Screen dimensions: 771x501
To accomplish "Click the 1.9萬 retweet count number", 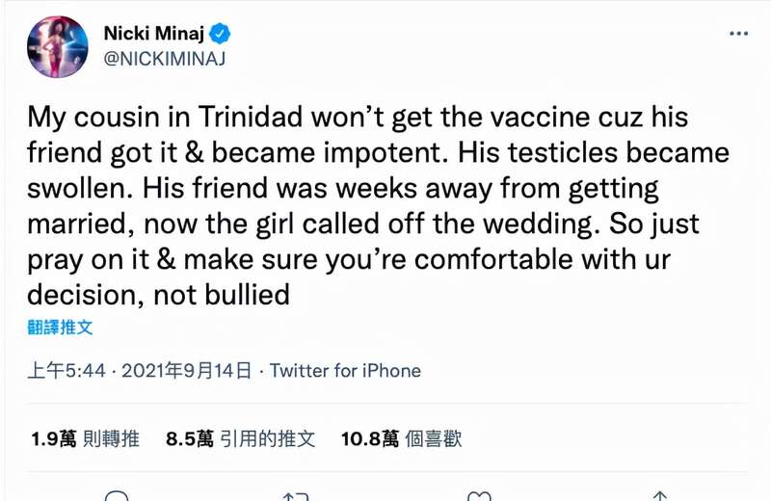I will pyautogui.click(x=53, y=438).
